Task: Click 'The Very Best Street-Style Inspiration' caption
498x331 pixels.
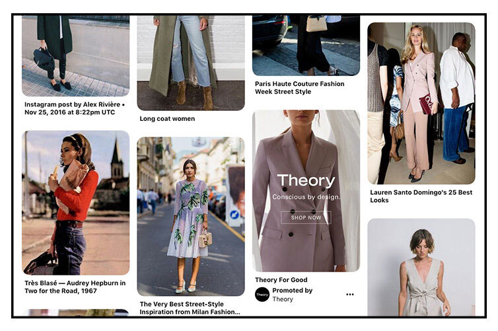Action: 190,308
